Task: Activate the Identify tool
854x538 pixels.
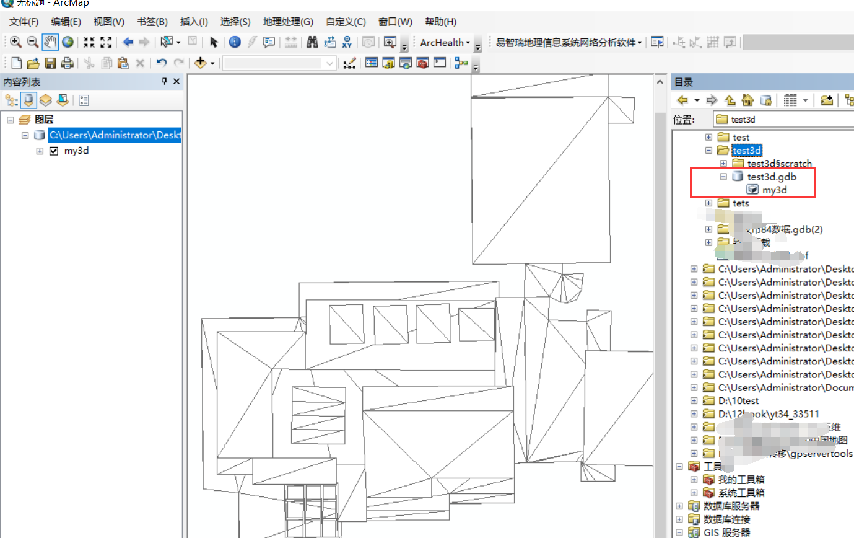Action: [235, 42]
